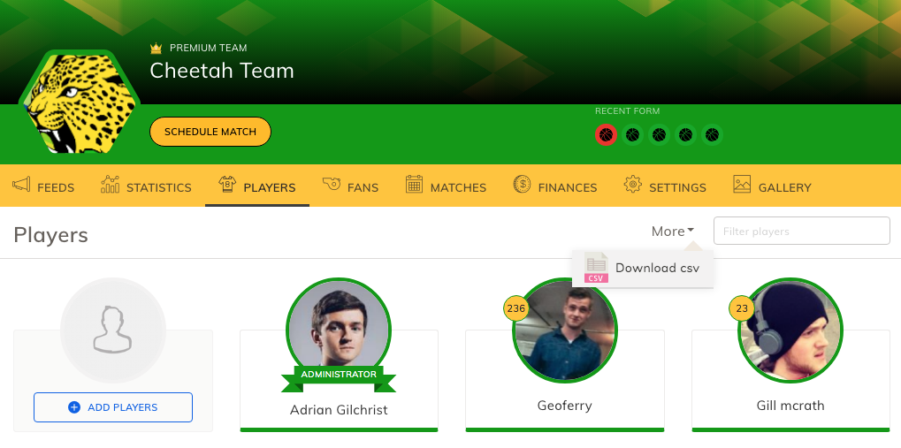Click the Statistics chart icon
901x448 pixels.
110,185
